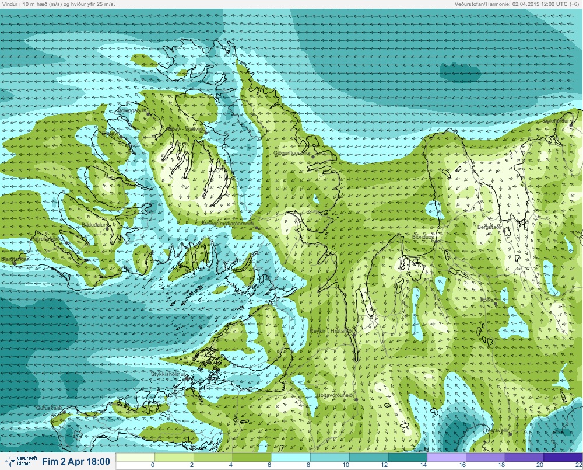Click the legend value '2'
The width and height of the screenshot is (583, 470).
pyautogui.click(x=192, y=465)
